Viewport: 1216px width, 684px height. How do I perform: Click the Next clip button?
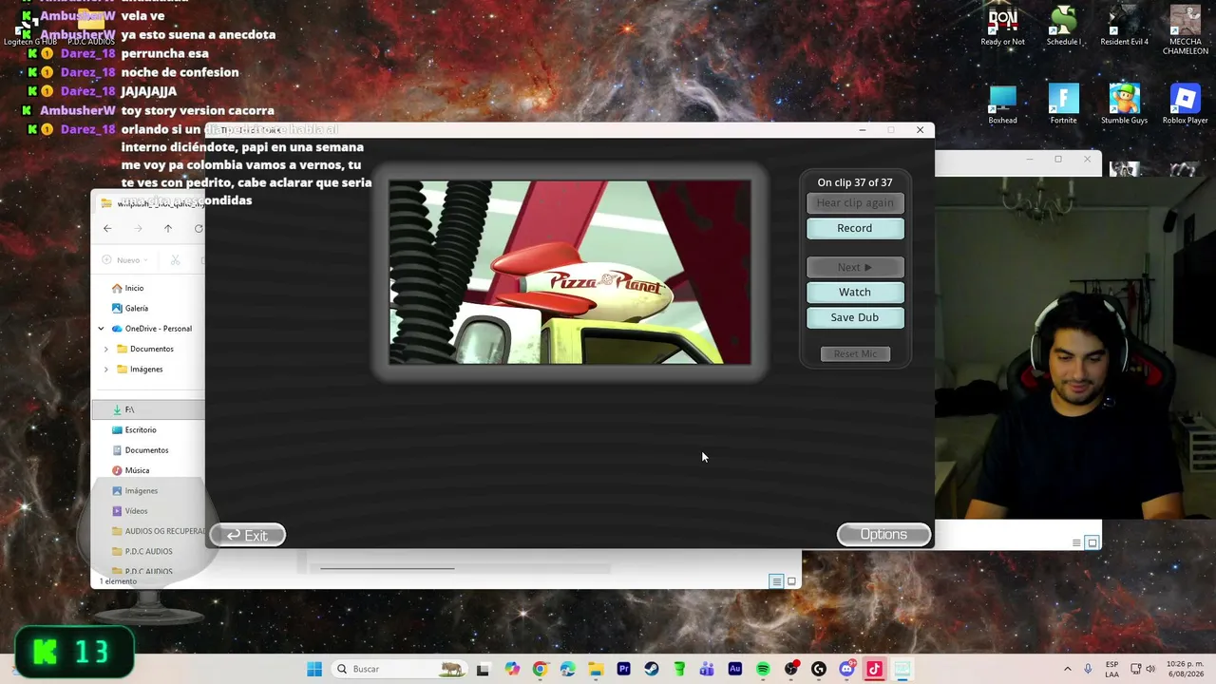pos(855,267)
